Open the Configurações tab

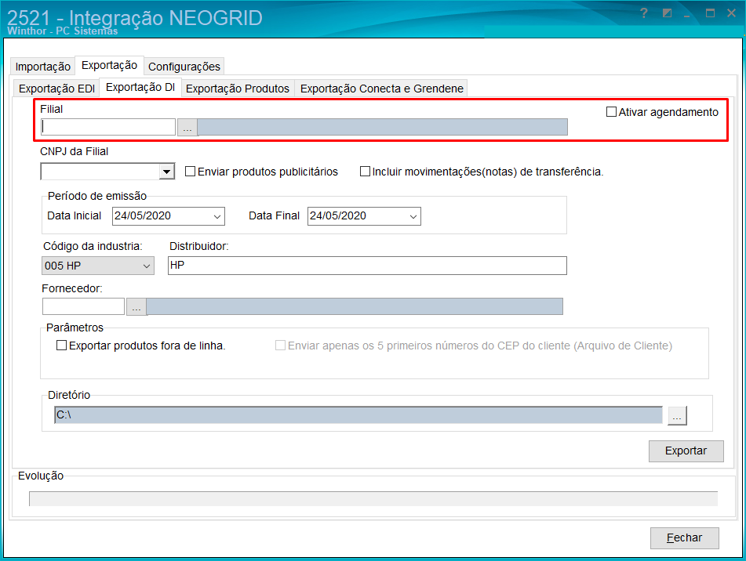tap(184, 67)
